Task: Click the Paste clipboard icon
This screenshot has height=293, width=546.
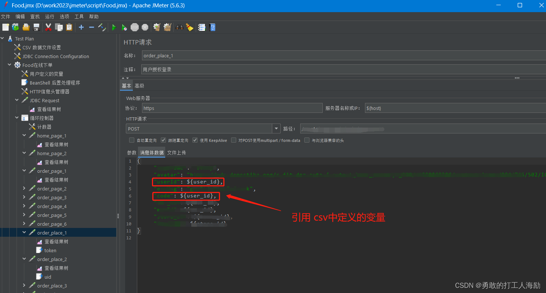Action: click(x=69, y=27)
